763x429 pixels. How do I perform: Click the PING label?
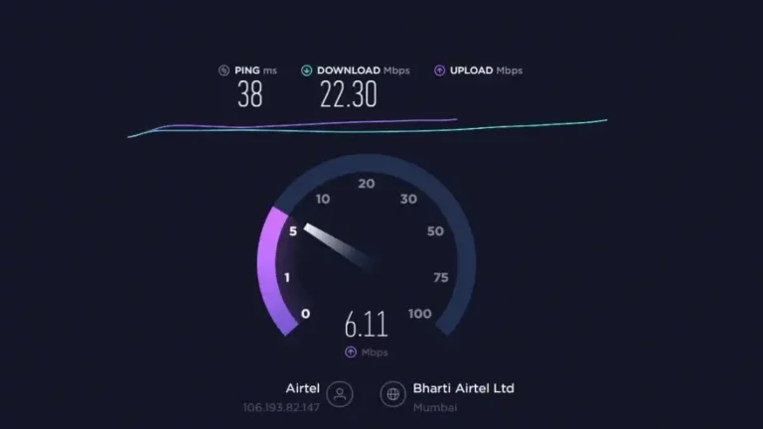247,71
